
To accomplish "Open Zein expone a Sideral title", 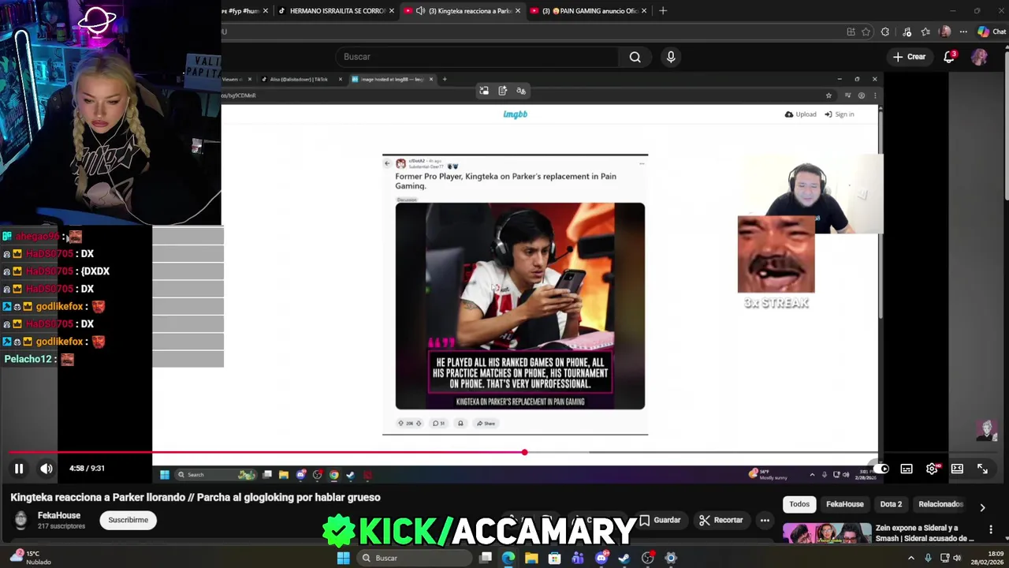I will click(x=925, y=533).
